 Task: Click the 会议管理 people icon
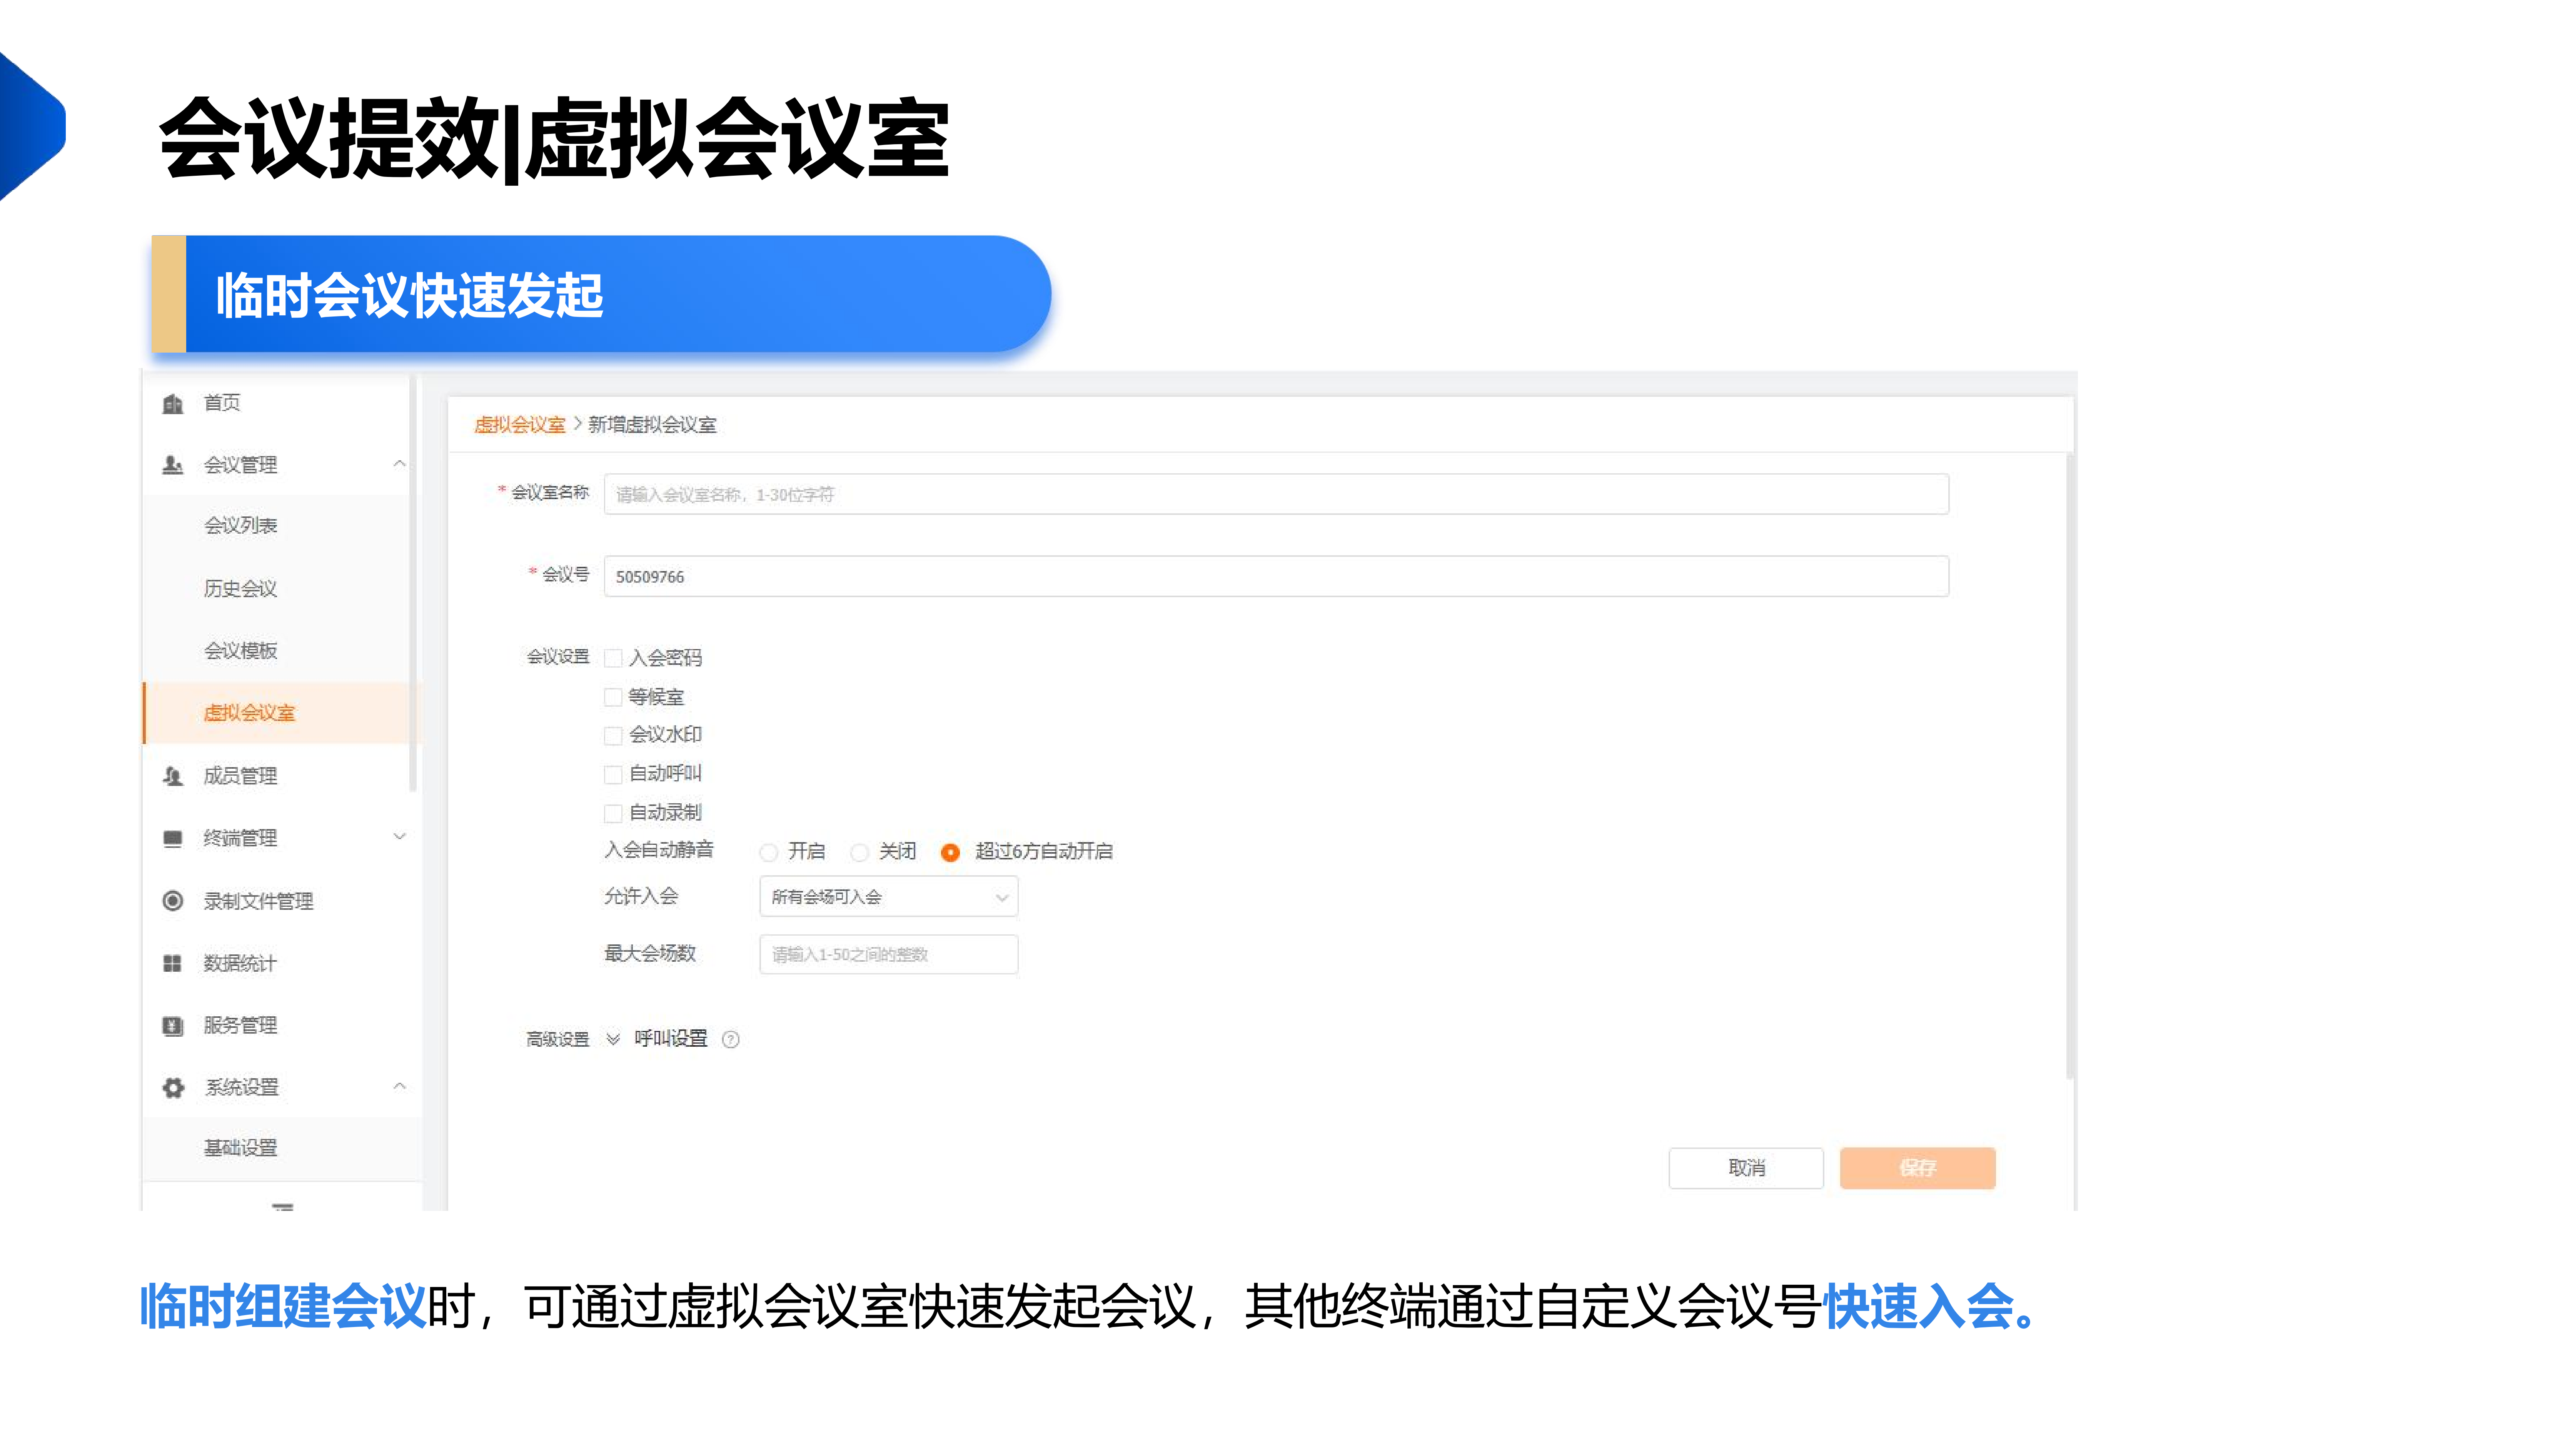[173, 465]
